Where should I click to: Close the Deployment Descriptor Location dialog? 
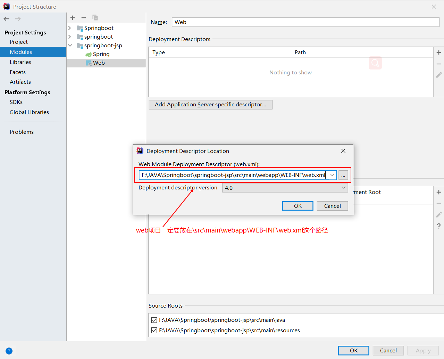click(343, 151)
